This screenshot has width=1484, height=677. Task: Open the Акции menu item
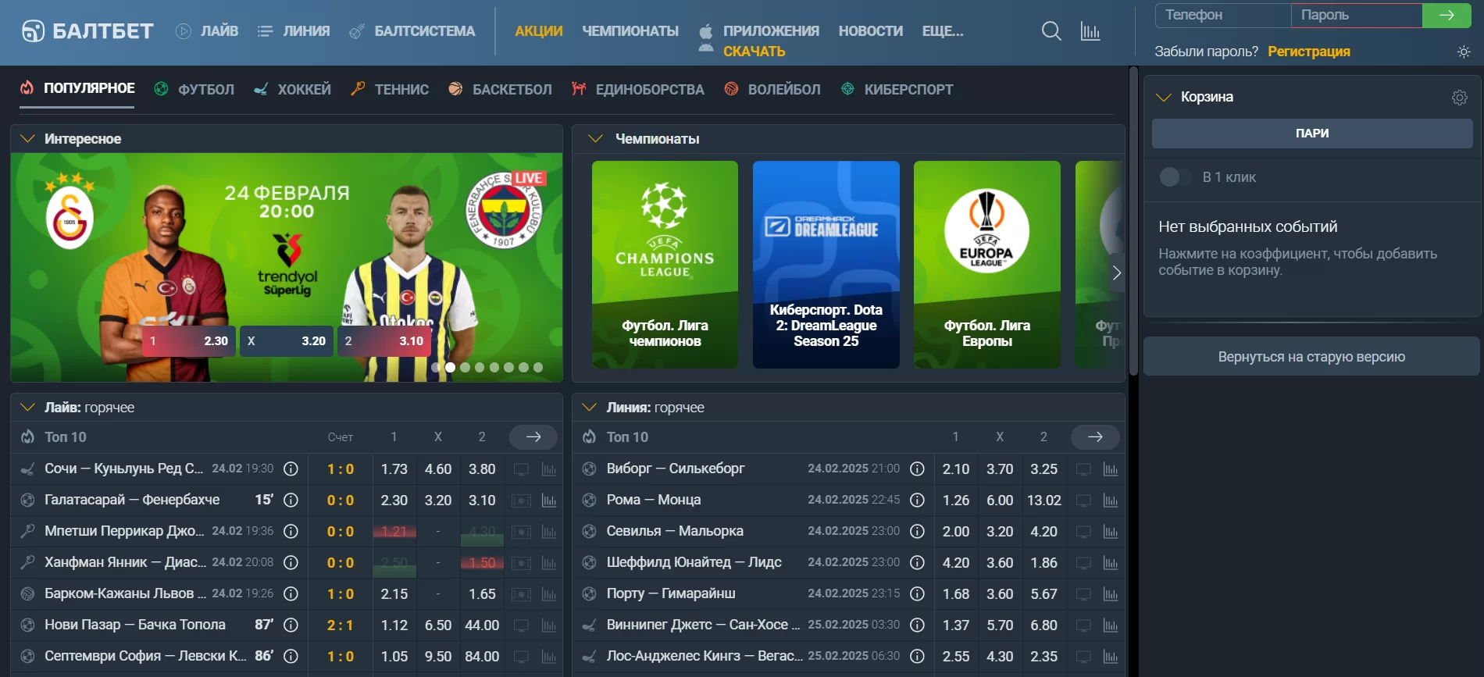coord(538,31)
